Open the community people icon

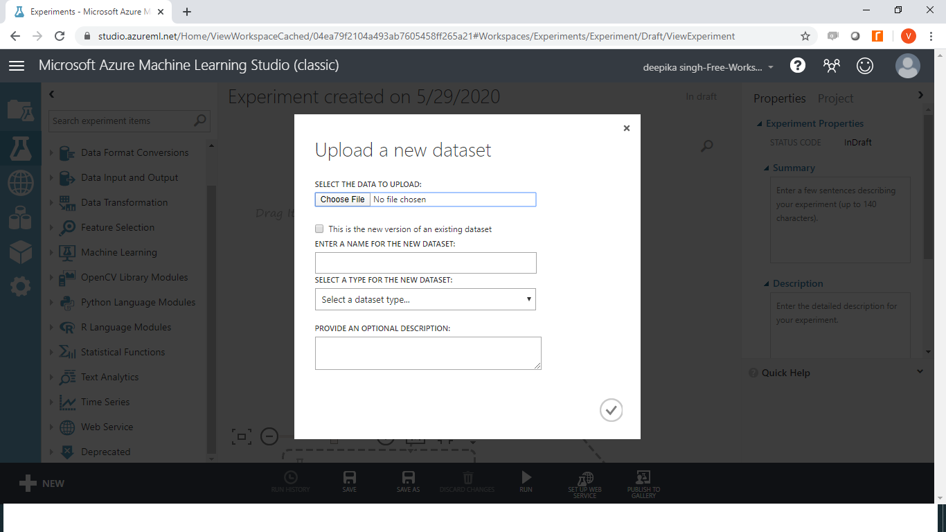tap(831, 66)
